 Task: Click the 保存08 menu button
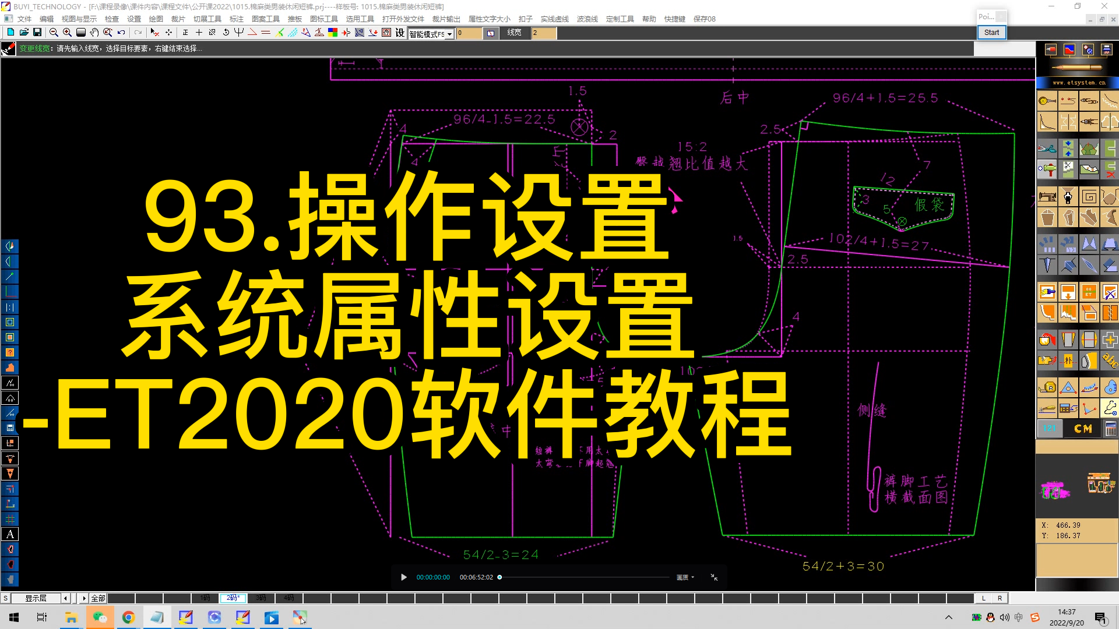point(704,19)
